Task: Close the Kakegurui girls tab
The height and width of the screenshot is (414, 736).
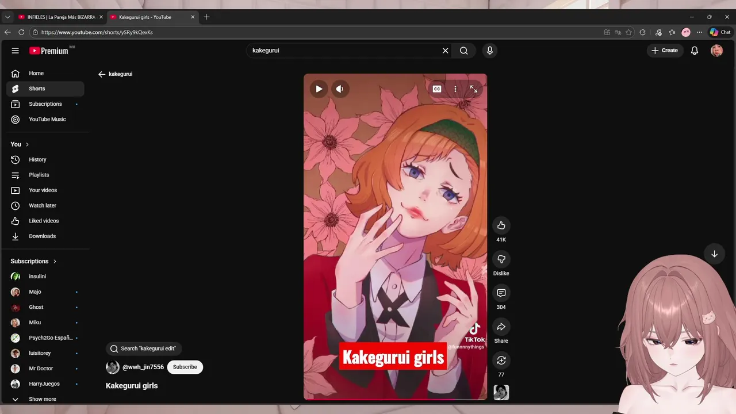Action: (x=193, y=17)
